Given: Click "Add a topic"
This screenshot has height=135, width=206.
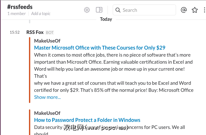Looking at the screenshot, I should coord(41,13).
